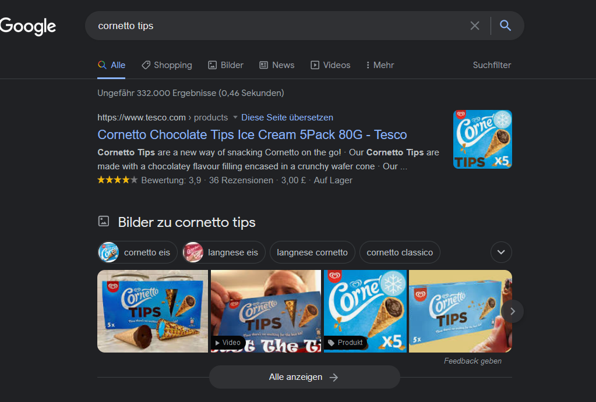
Task: Select the cornetto eis chip
Action: (x=137, y=252)
